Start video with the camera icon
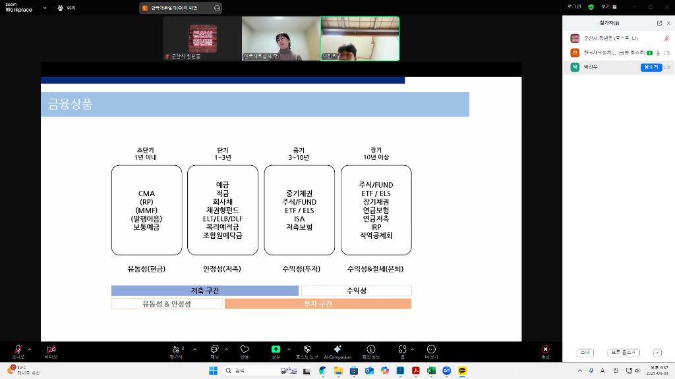The image size is (675, 379). tap(49, 349)
